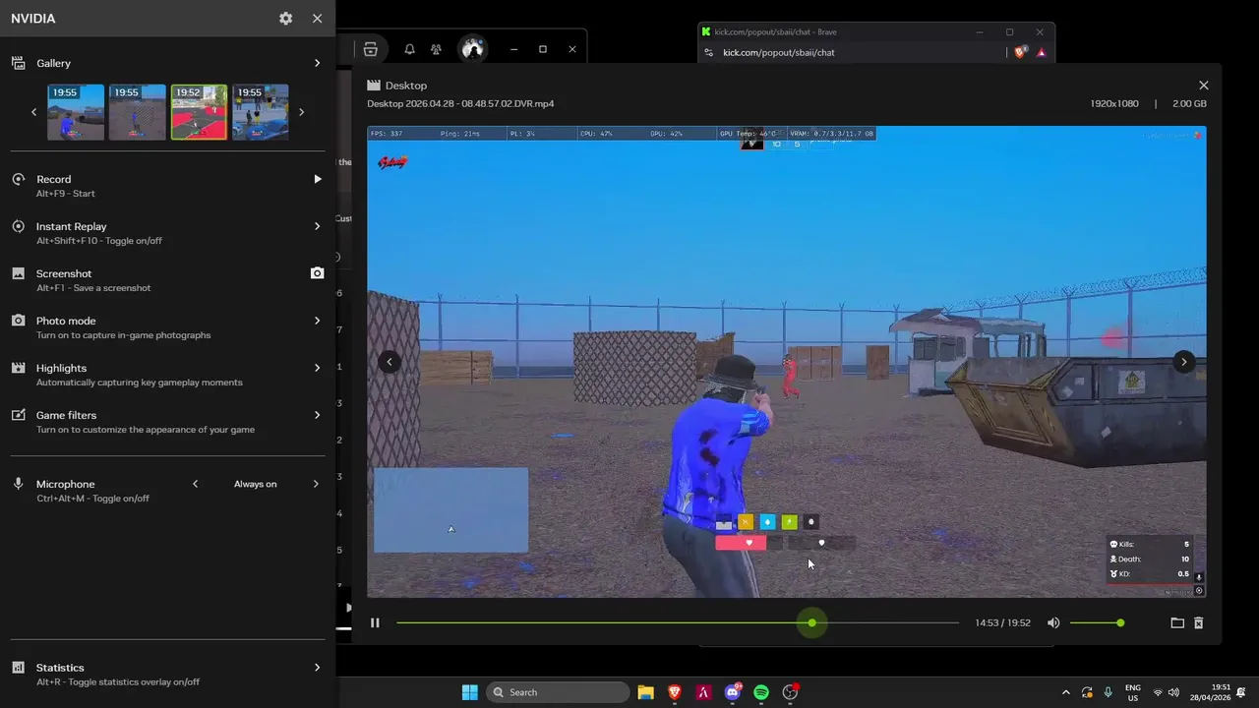Open File Explorer from taskbar

(x=645, y=692)
